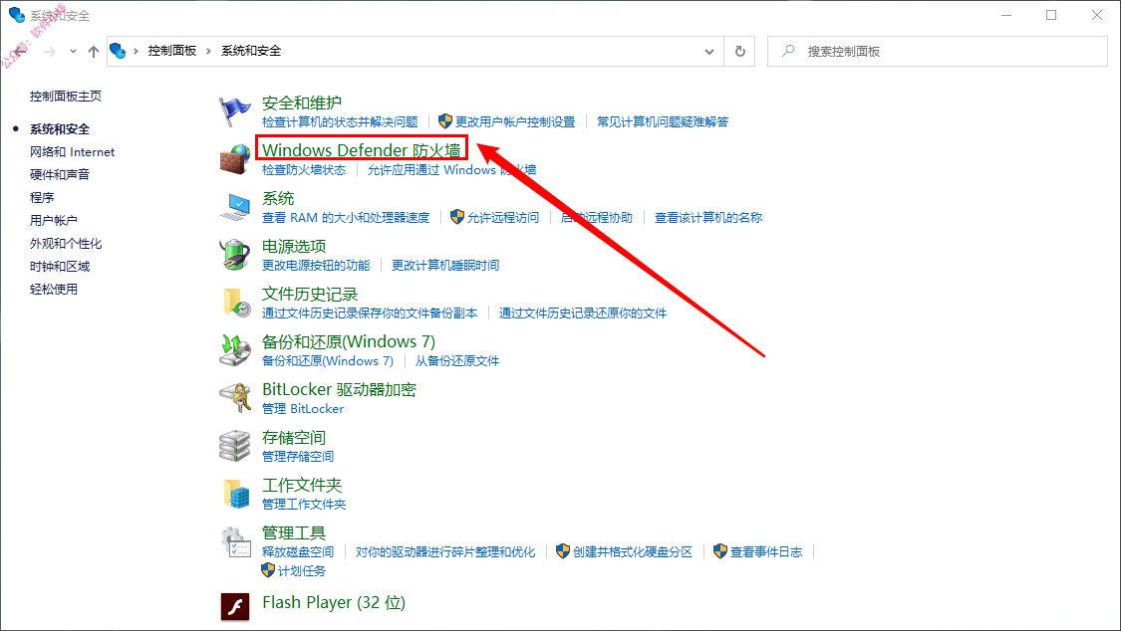Click 允许远程访问 link

point(502,218)
